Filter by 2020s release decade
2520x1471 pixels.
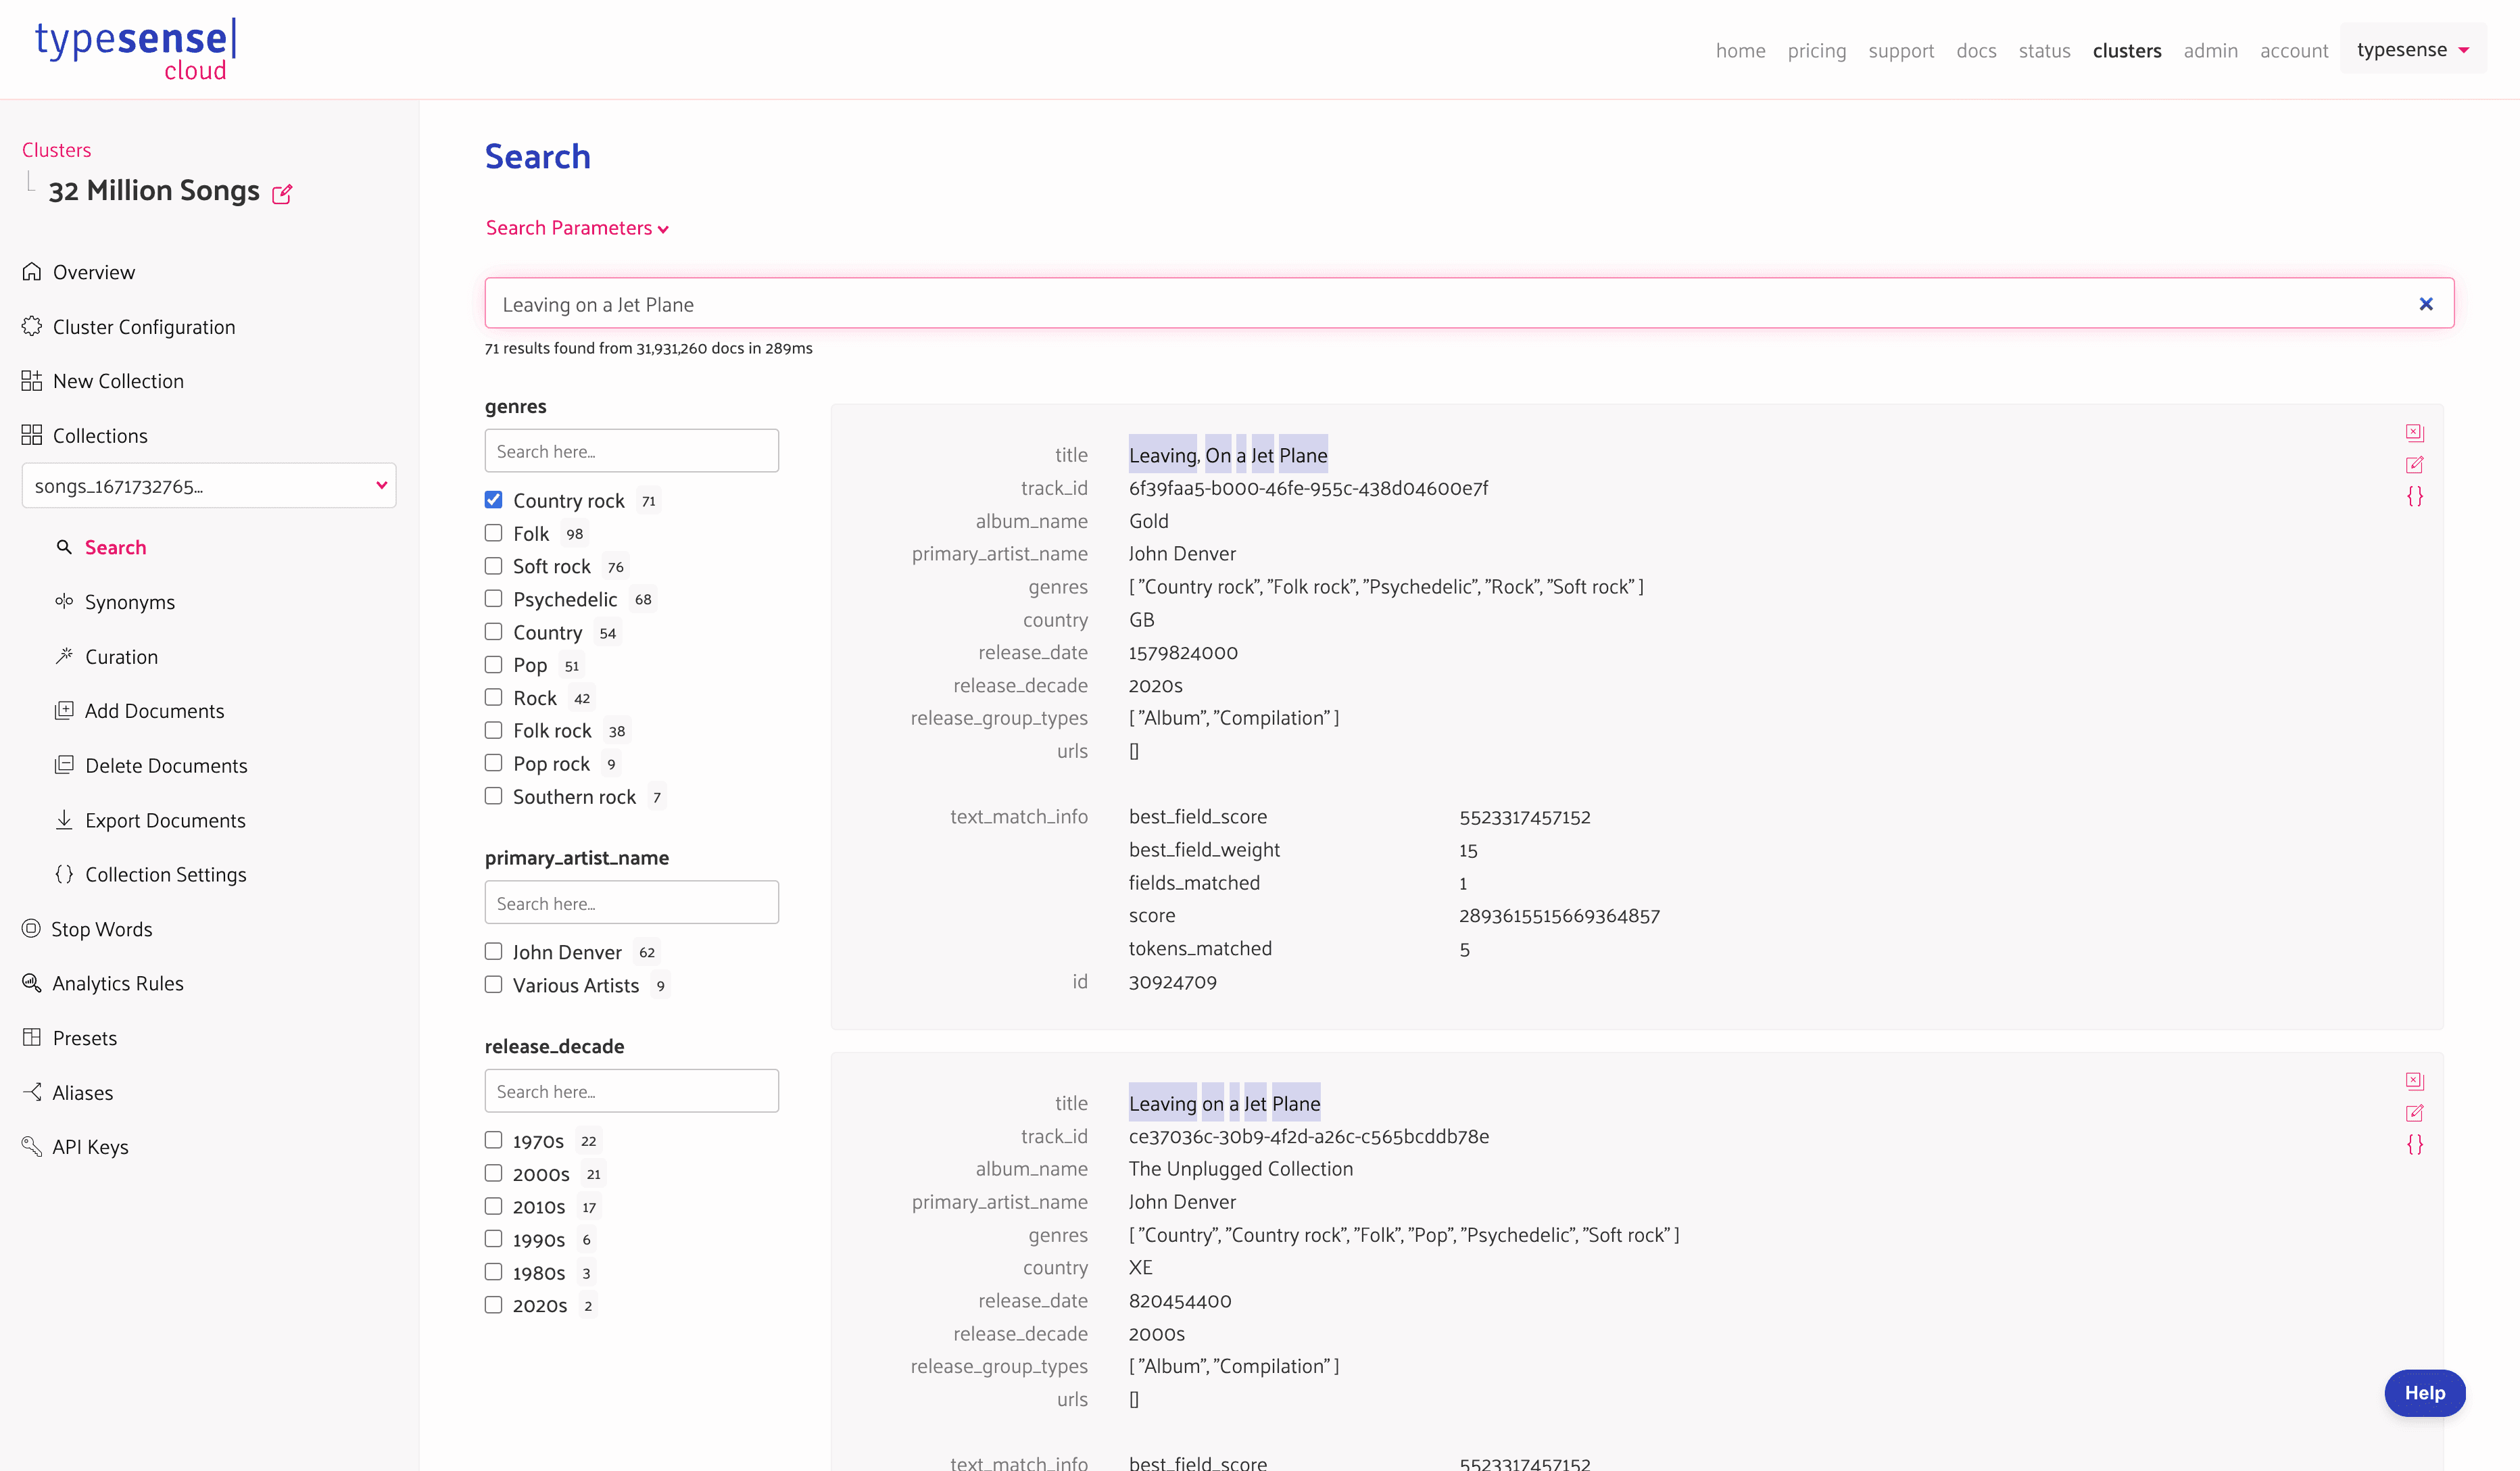[x=493, y=1305]
